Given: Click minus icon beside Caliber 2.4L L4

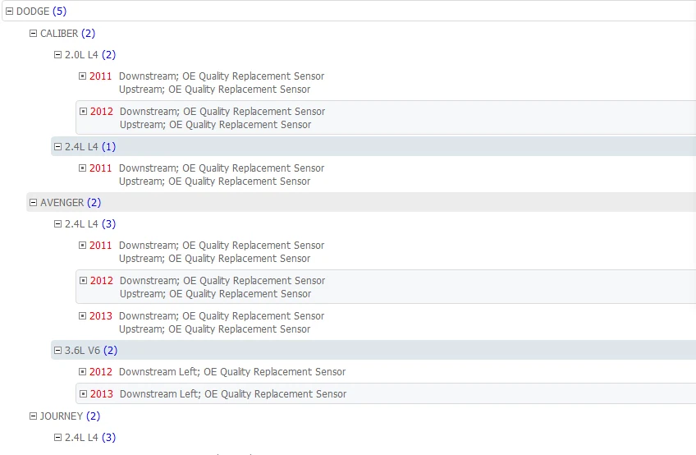Looking at the screenshot, I should click(58, 147).
